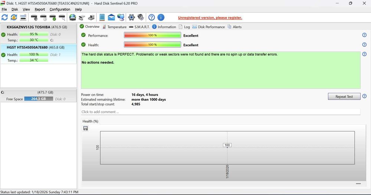Switch to the Information tab
Viewport: 371px width, 195px height.
click(x=164, y=27)
